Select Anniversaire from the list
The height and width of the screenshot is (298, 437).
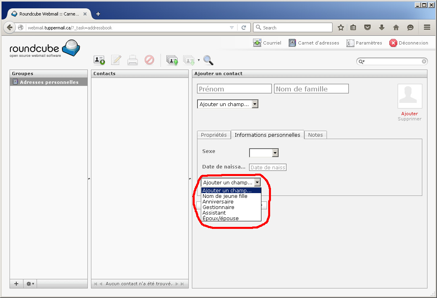point(218,201)
